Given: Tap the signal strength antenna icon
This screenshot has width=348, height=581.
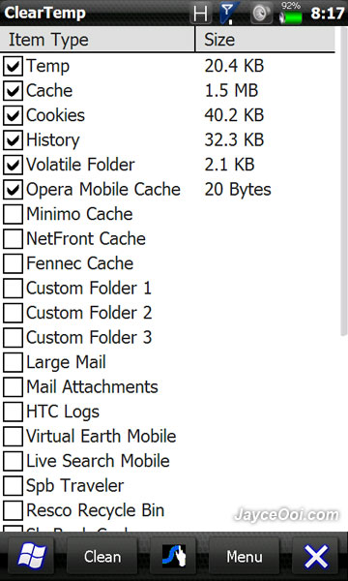Looking at the screenshot, I should click(228, 13).
